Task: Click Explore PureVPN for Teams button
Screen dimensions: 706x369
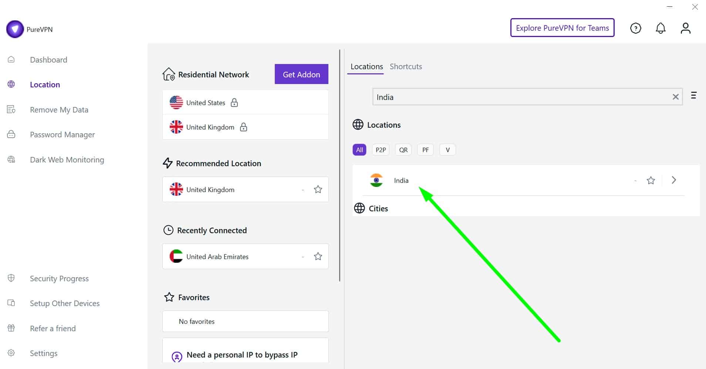Action: coord(562,28)
